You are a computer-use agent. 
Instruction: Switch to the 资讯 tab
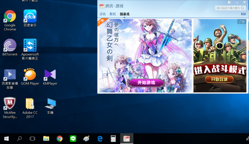pyautogui.click(x=102, y=14)
